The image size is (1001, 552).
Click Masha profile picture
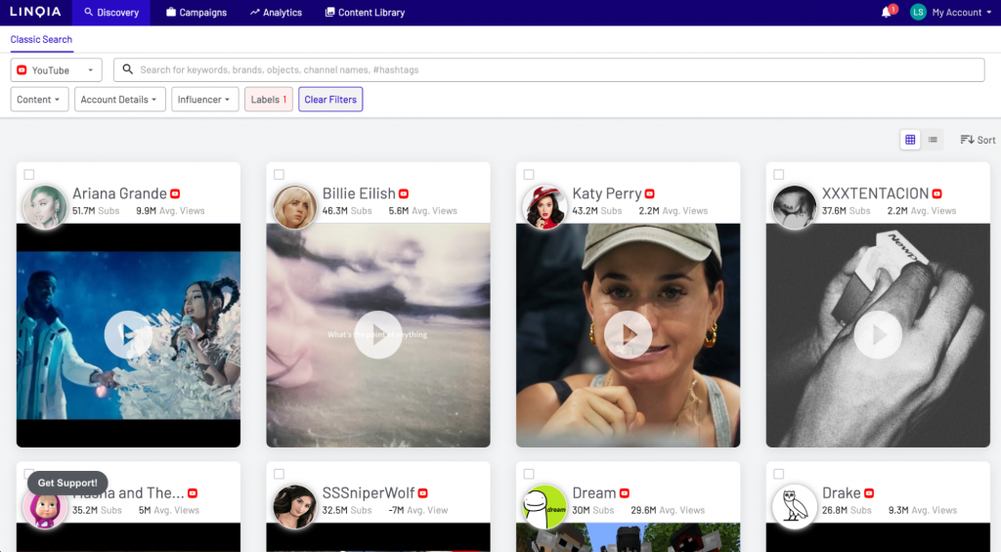[x=45, y=507]
